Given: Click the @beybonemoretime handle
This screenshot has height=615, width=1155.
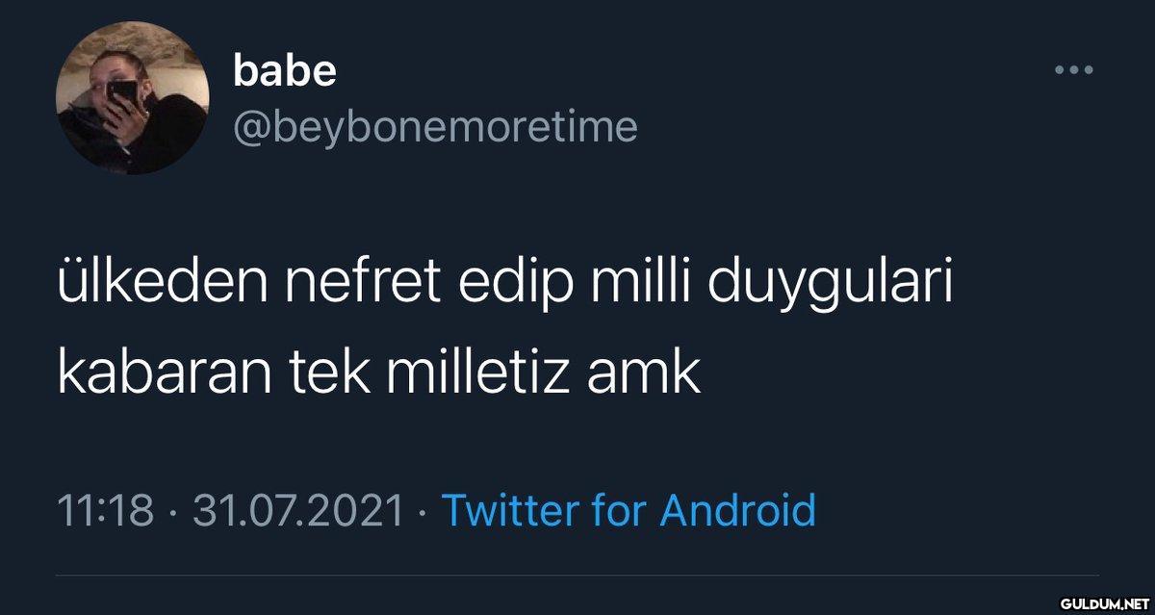Looking at the screenshot, I should point(435,126).
